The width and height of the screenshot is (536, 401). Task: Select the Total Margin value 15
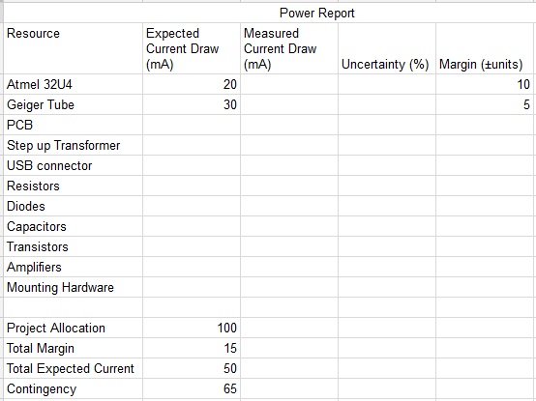pyautogui.click(x=192, y=348)
